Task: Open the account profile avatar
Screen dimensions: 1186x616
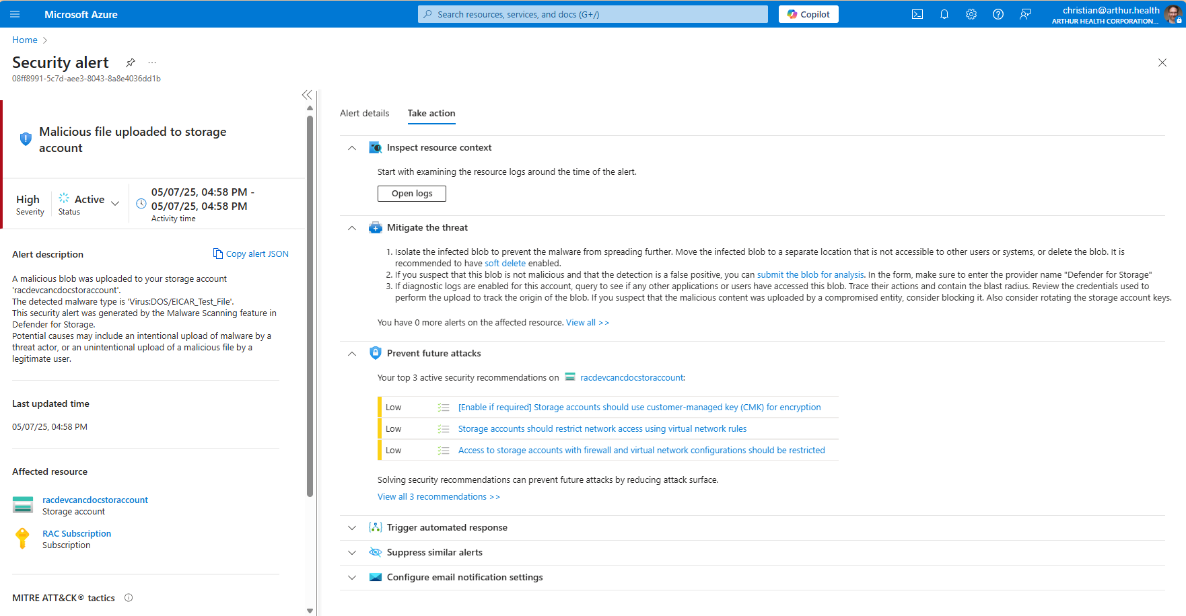Action: [x=1173, y=14]
